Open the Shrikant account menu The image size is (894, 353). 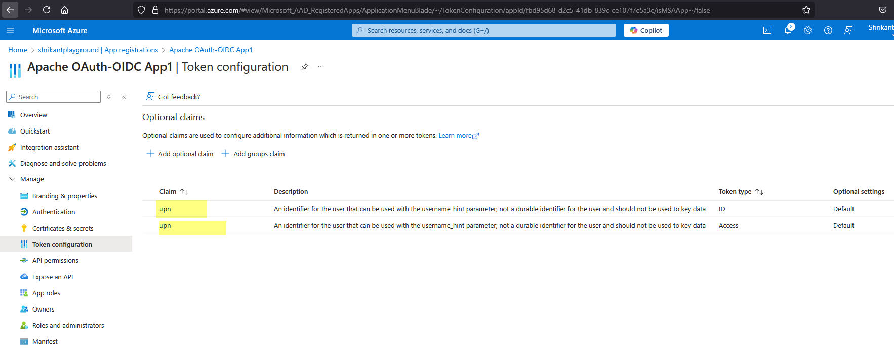[881, 29]
